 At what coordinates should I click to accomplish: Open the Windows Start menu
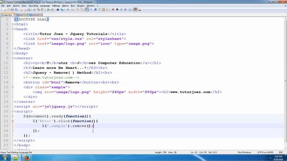click(x=4, y=158)
